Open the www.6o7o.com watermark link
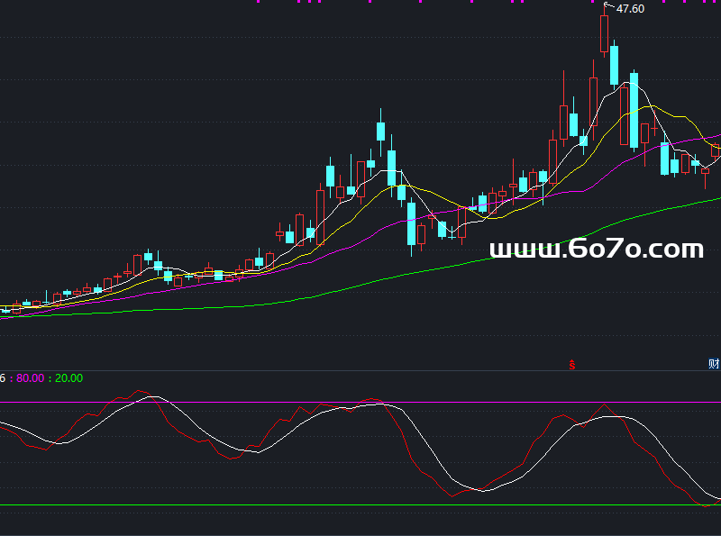Image resolution: width=721 pixels, height=536 pixels. pos(596,249)
